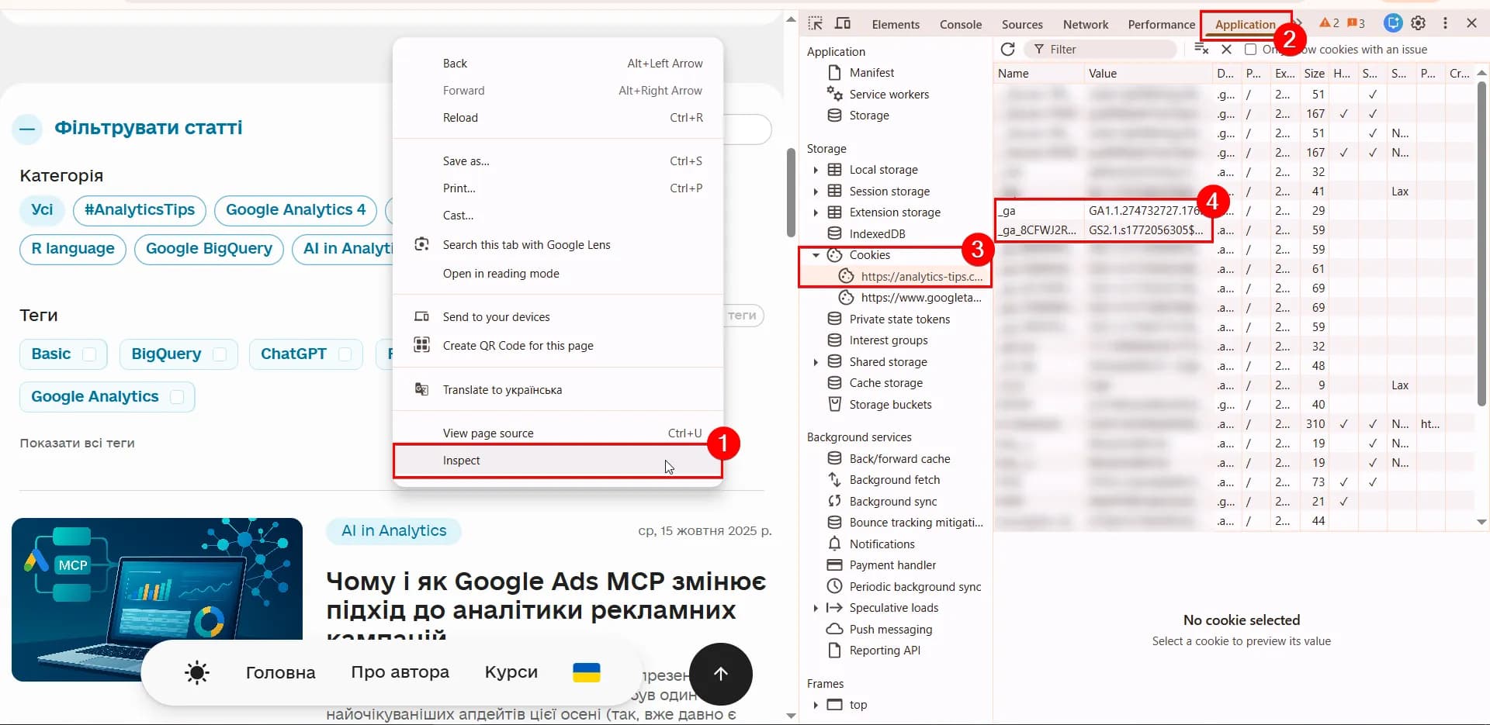1490x725 pixels.
Task: Toggle the light theme sun icon
Action: click(197, 672)
